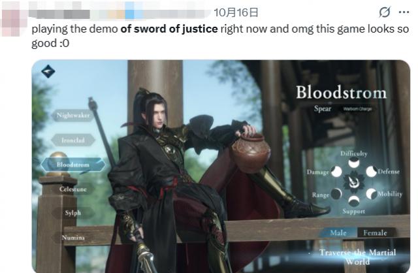This screenshot has width=418, height=273.
Task: Choose the Numina class
Action: coord(73,237)
